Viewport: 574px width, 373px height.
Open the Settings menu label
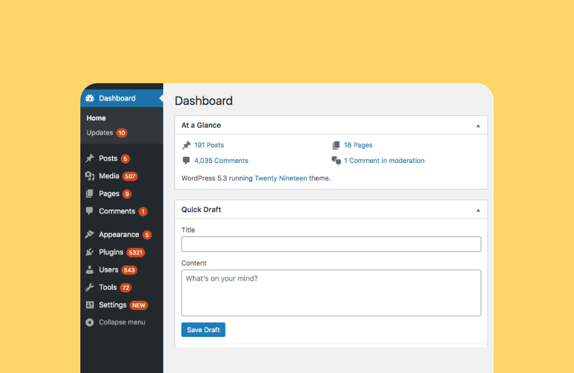click(x=113, y=305)
